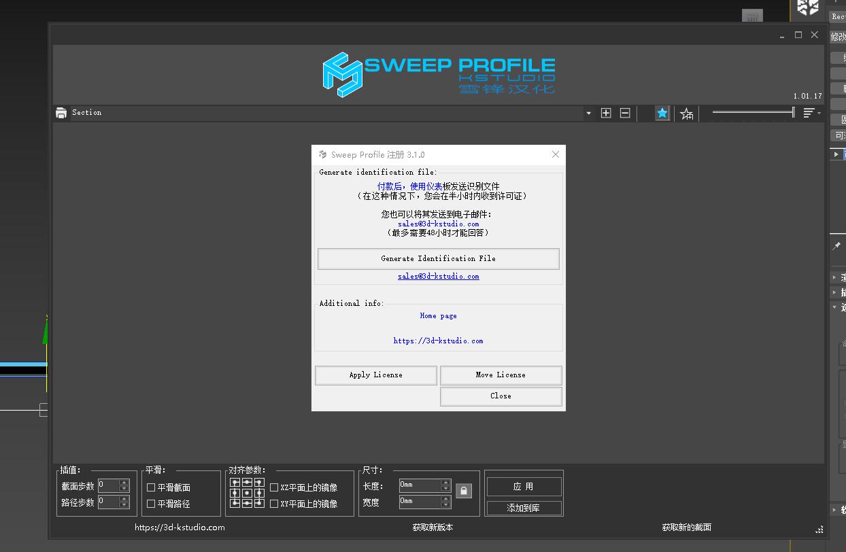Select the bottom-center alignment point icon
The height and width of the screenshot is (552, 846).
pyautogui.click(x=247, y=503)
